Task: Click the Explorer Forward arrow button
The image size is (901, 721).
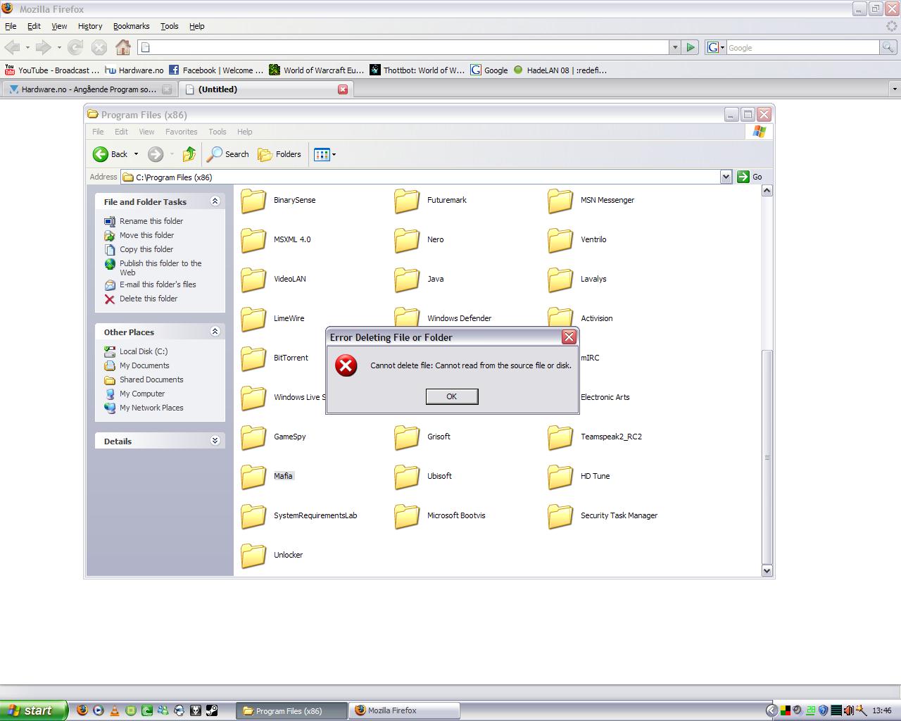Action: click(x=156, y=154)
